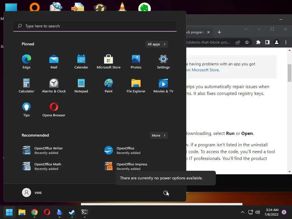Close the Chrome tab ending in 'program'

208,32
